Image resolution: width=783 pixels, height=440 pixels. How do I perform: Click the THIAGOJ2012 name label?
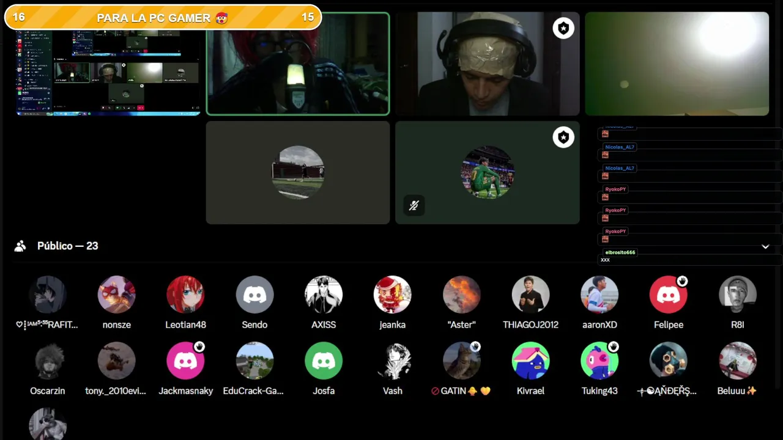point(530,324)
